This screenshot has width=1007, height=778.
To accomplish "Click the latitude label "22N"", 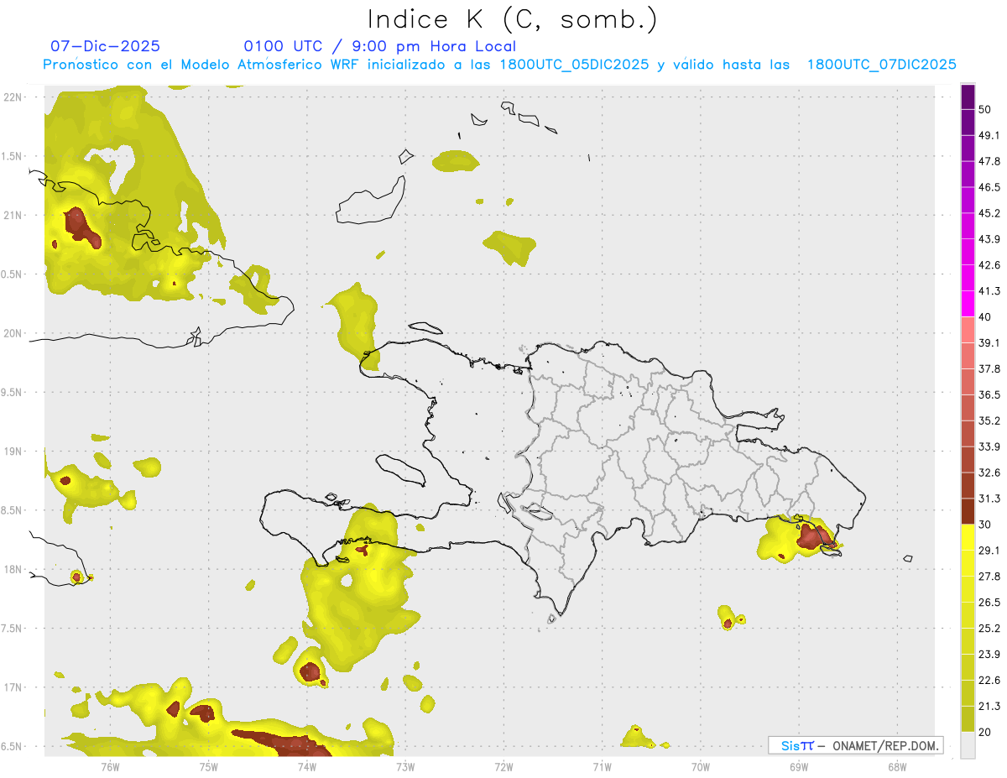I will point(13,97).
